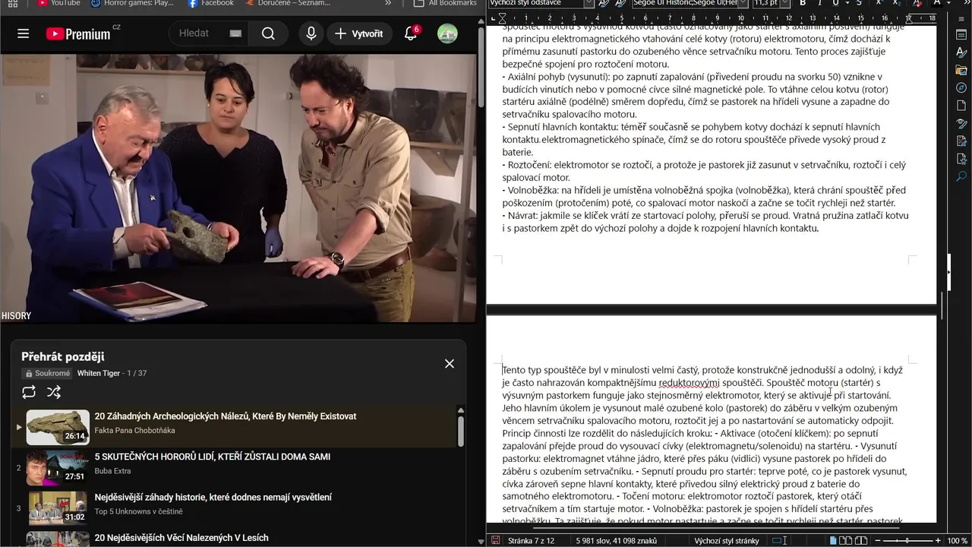
Task: Open the YouTube hamburger guide menu
Action: coord(24,33)
